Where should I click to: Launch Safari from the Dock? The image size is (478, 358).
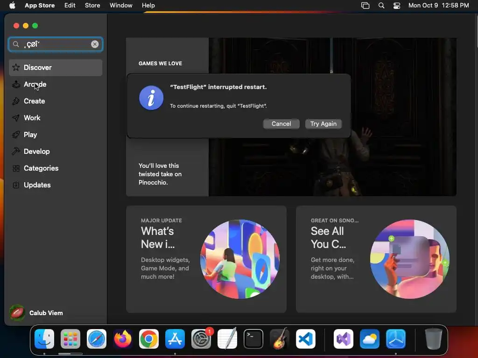(97, 339)
